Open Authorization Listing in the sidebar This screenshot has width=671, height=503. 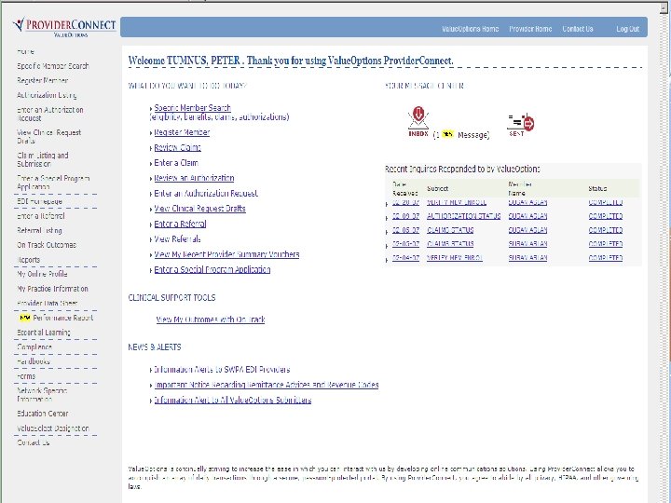coord(48,95)
